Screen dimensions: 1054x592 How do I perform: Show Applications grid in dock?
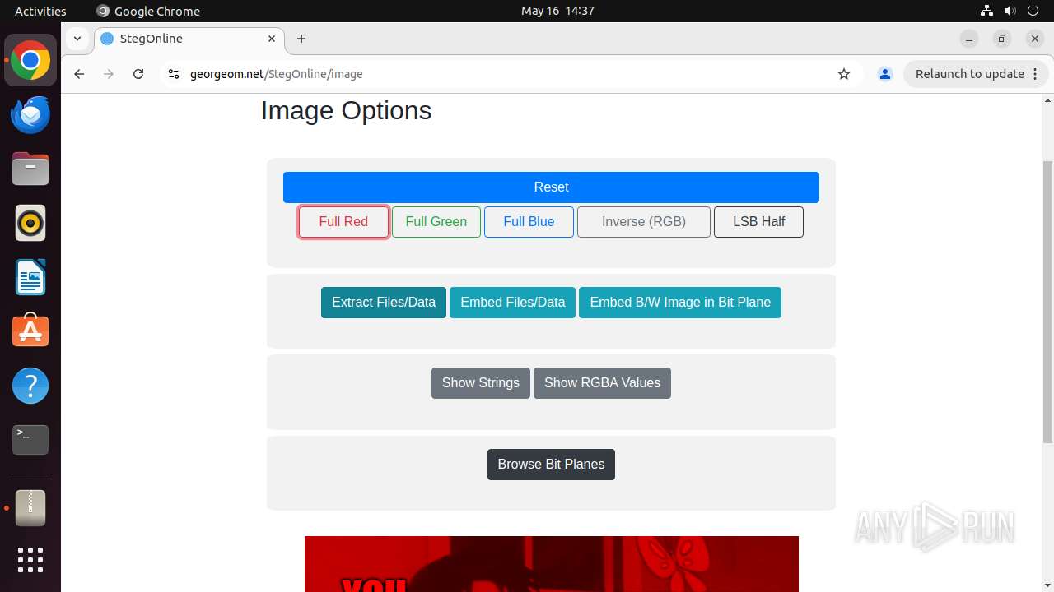click(x=30, y=560)
